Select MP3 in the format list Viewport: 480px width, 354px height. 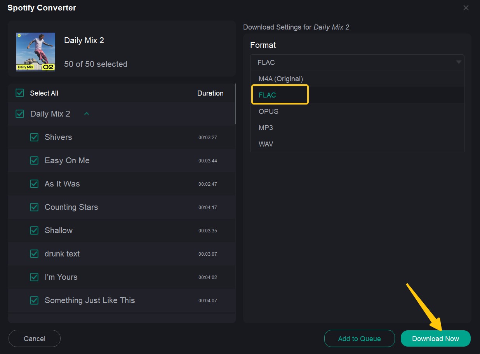pos(266,128)
